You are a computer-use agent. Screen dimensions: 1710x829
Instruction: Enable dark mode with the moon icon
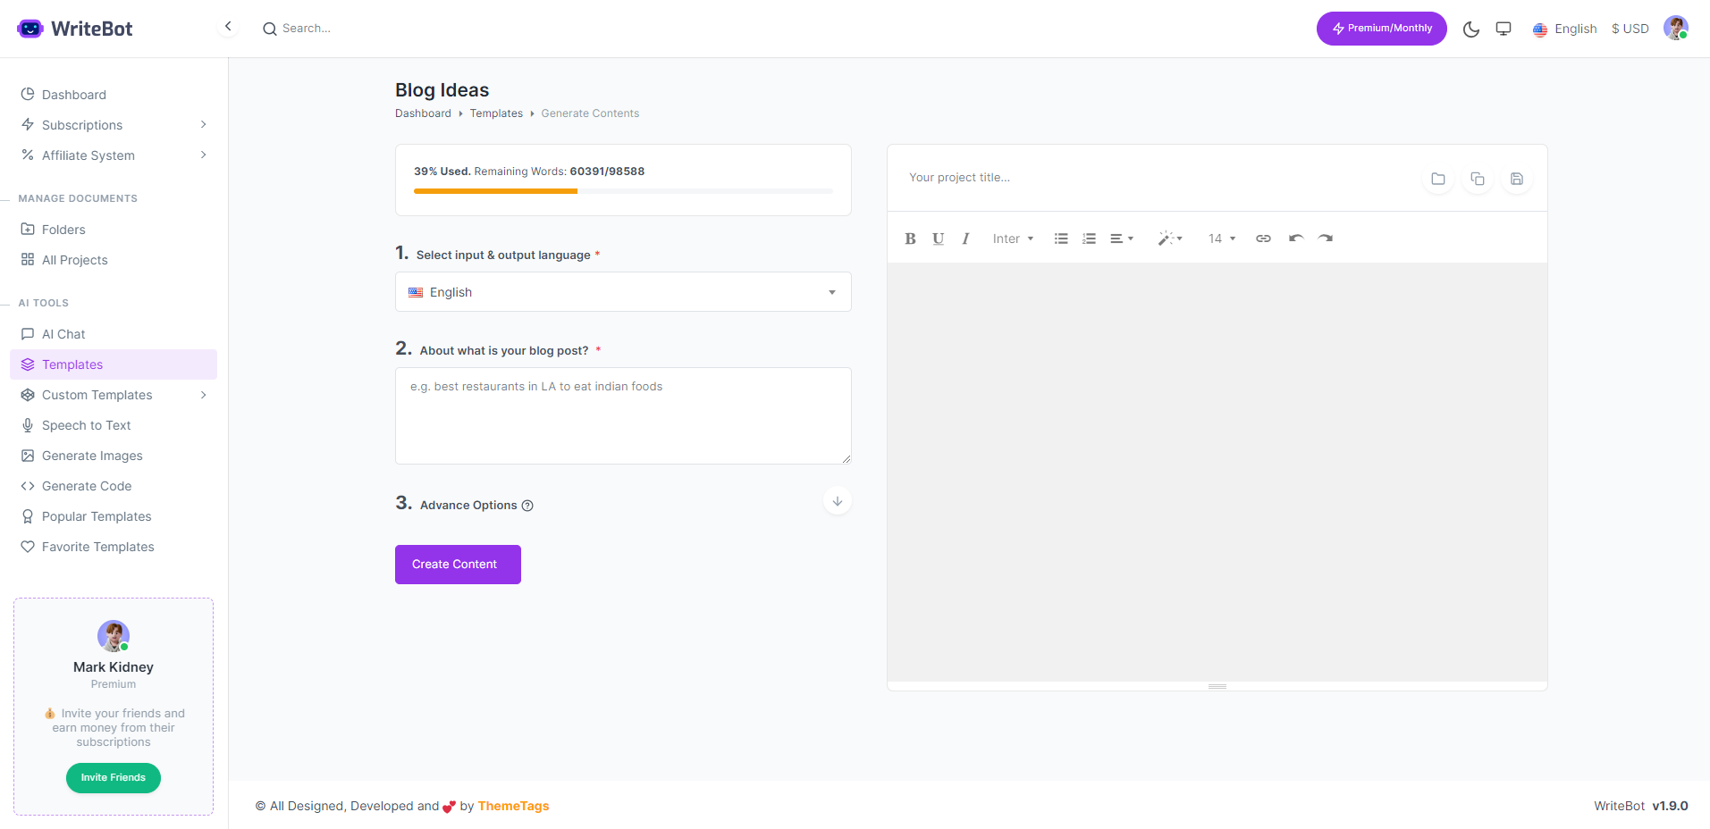[1471, 29]
